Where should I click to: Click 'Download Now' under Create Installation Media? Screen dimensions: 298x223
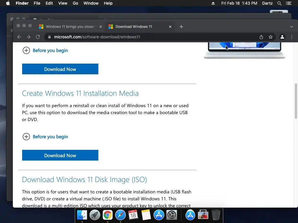60,155
